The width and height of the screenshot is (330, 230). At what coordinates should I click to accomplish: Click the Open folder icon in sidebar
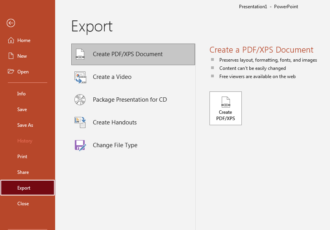click(11, 72)
